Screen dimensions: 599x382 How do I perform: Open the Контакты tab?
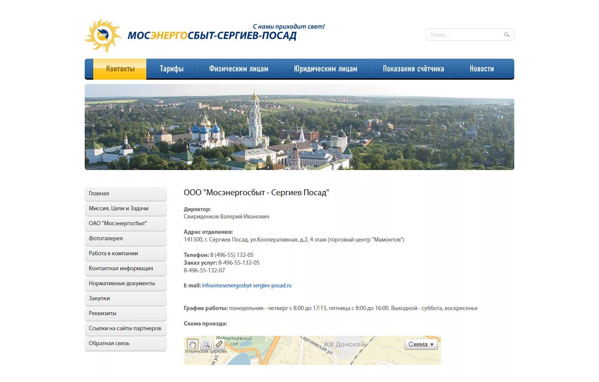pos(120,69)
